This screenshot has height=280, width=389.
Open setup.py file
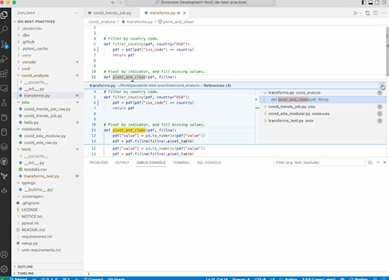[x=48, y=243]
